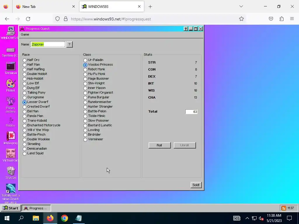The height and width of the screenshot is (224, 299).
Task: Open the Firefox hamburger application menu
Action: click(x=292, y=19)
